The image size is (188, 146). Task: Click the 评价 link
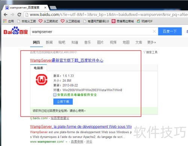coord(89,142)
